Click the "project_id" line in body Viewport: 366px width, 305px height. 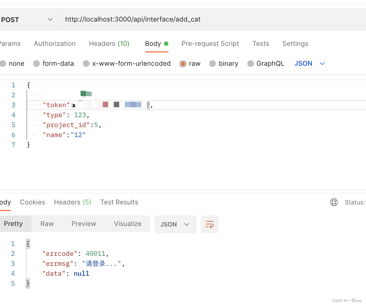pyautogui.click(x=72, y=125)
